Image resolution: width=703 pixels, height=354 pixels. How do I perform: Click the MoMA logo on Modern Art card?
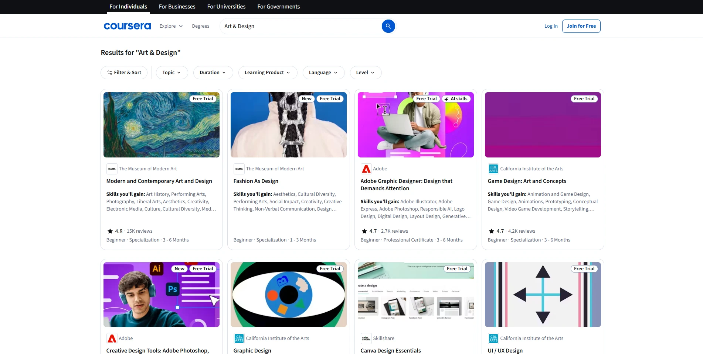[x=112, y=169]
